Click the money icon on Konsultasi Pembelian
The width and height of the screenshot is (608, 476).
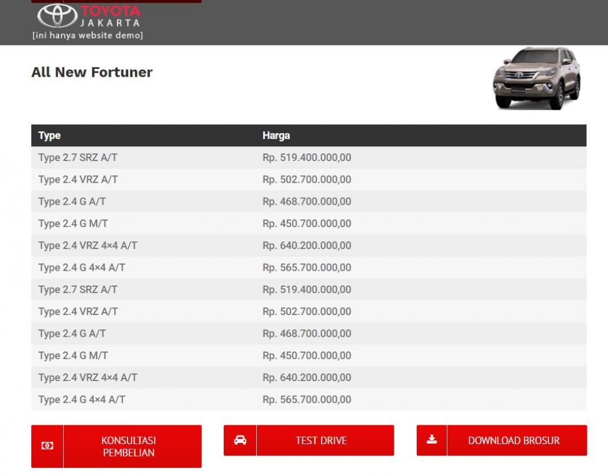[47, 446]
